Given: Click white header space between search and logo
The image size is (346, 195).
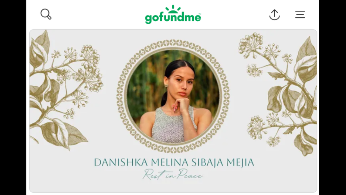Looking at the screenshot, I should click(98, 14).
